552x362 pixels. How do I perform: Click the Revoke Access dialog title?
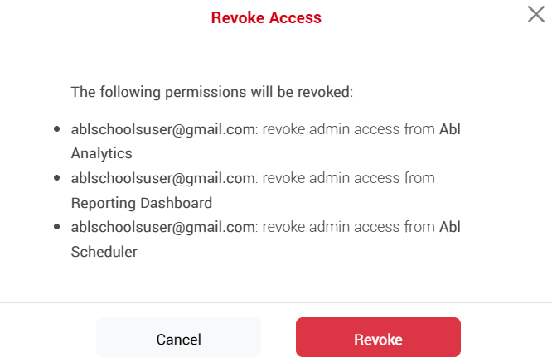tap(266, 17)
